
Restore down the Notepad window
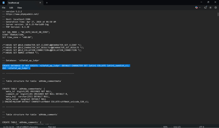pos(208,2)
